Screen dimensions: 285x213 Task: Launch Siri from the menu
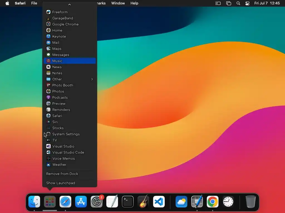70,122
